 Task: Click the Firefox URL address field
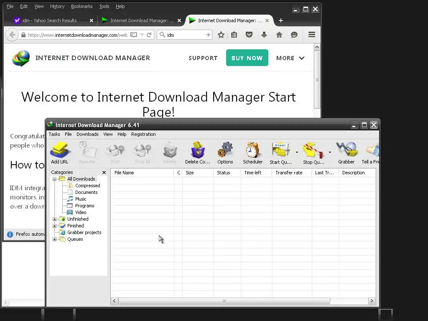pyautogui.click(x=77, y=35)
